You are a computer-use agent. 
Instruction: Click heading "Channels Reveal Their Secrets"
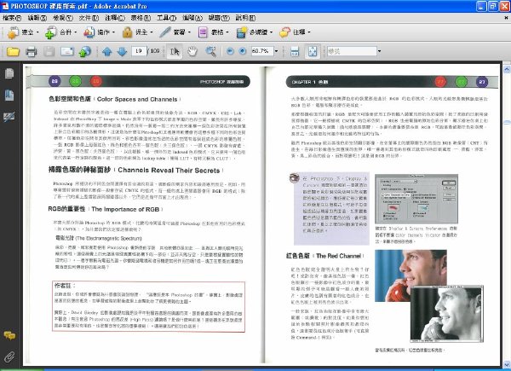click(169, 171)
